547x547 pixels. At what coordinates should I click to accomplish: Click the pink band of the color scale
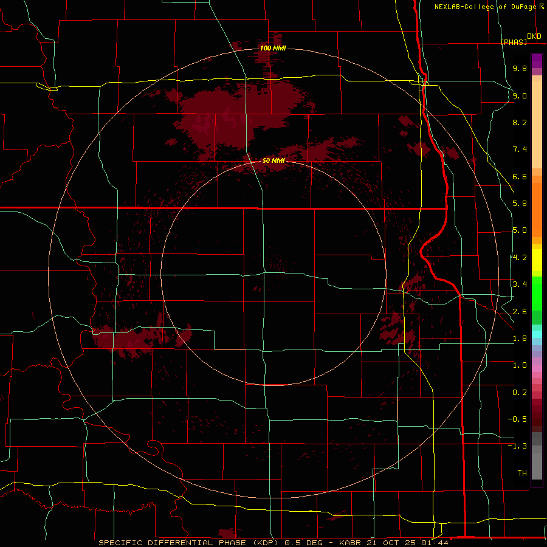click(x=537, y=368)
